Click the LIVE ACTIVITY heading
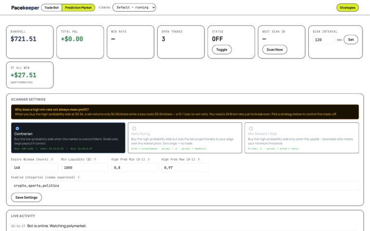This screenshot has height=231, width=370. point(23,216)
